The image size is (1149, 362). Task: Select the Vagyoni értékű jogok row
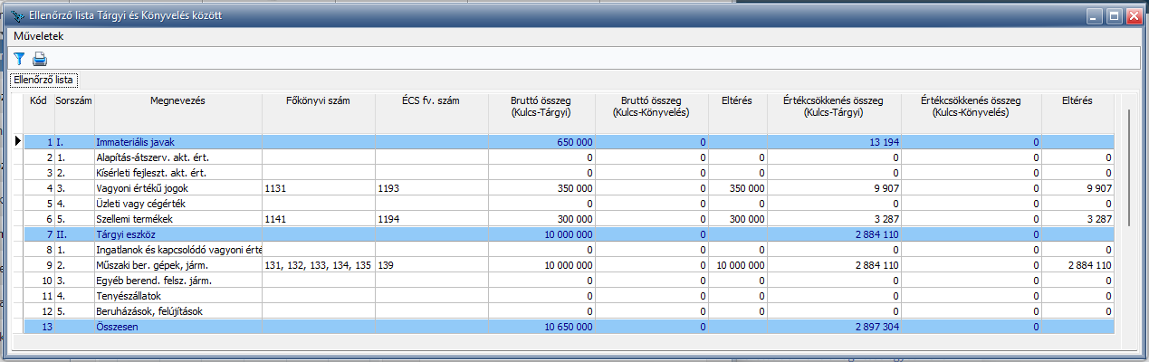pos(569,188)
